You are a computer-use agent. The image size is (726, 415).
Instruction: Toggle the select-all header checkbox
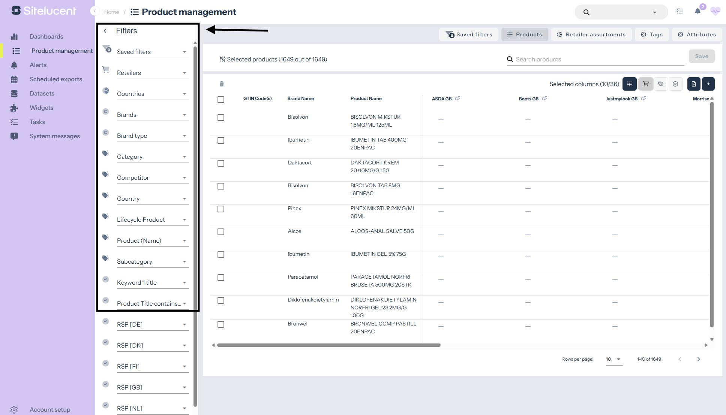pyautogui.click(x=221, y=100)
